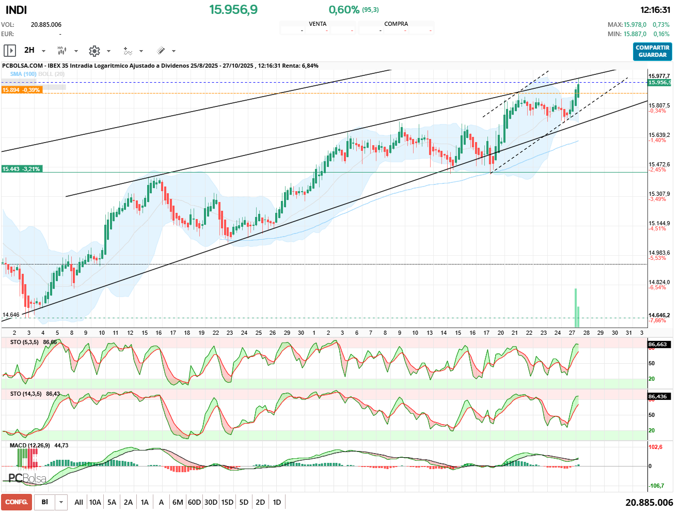Click the PCBolsa logo watermark
The width and height of the screenshot is (680, 513).
coord(27,478)
